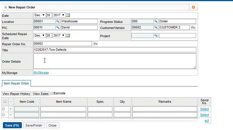Screen dimensions: 233x130
Task: Click Project search magnifier icon
Action: tap(156, 35)
